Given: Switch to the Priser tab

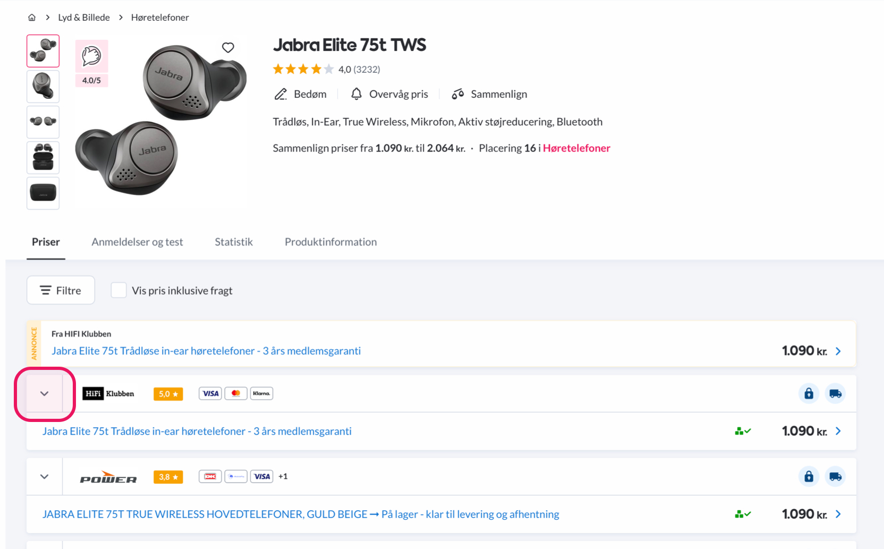Looking at the screenshot, I should point(46,242).
